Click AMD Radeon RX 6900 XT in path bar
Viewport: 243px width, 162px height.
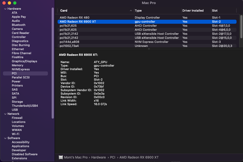click(139, 157)
